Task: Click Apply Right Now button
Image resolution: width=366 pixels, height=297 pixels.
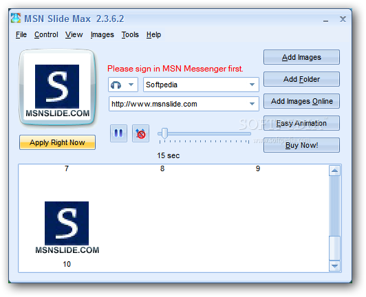Action: click(x=57, y=142)
